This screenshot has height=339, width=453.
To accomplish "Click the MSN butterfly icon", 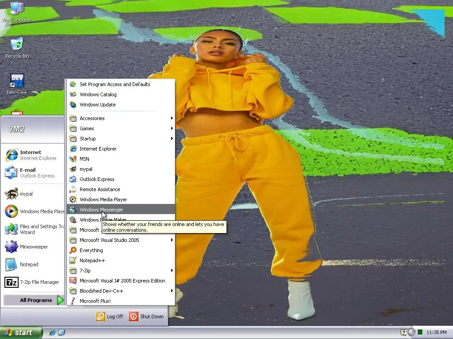I will pos(73,159).
